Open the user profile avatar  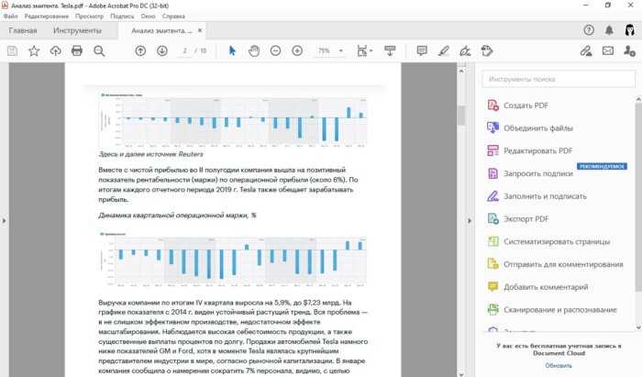(x=630, y=30)
